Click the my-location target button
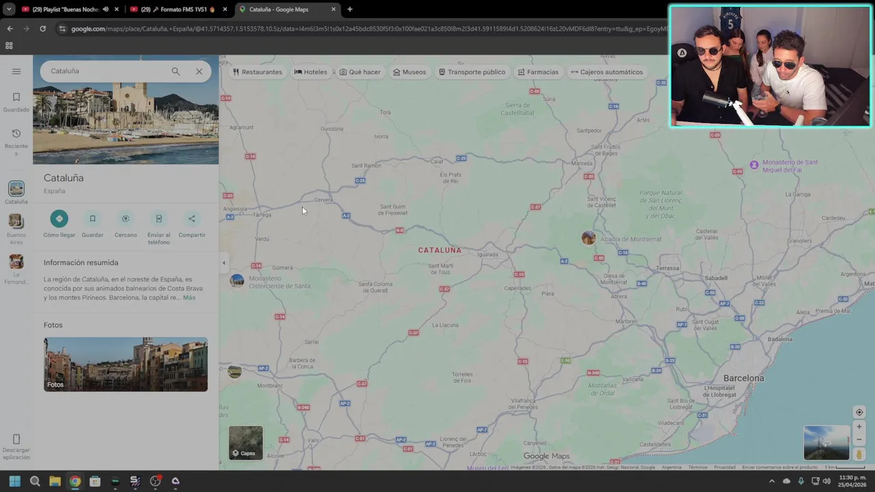Image resolution: width=875 pixels, height=492 pixels. (859, 412)
